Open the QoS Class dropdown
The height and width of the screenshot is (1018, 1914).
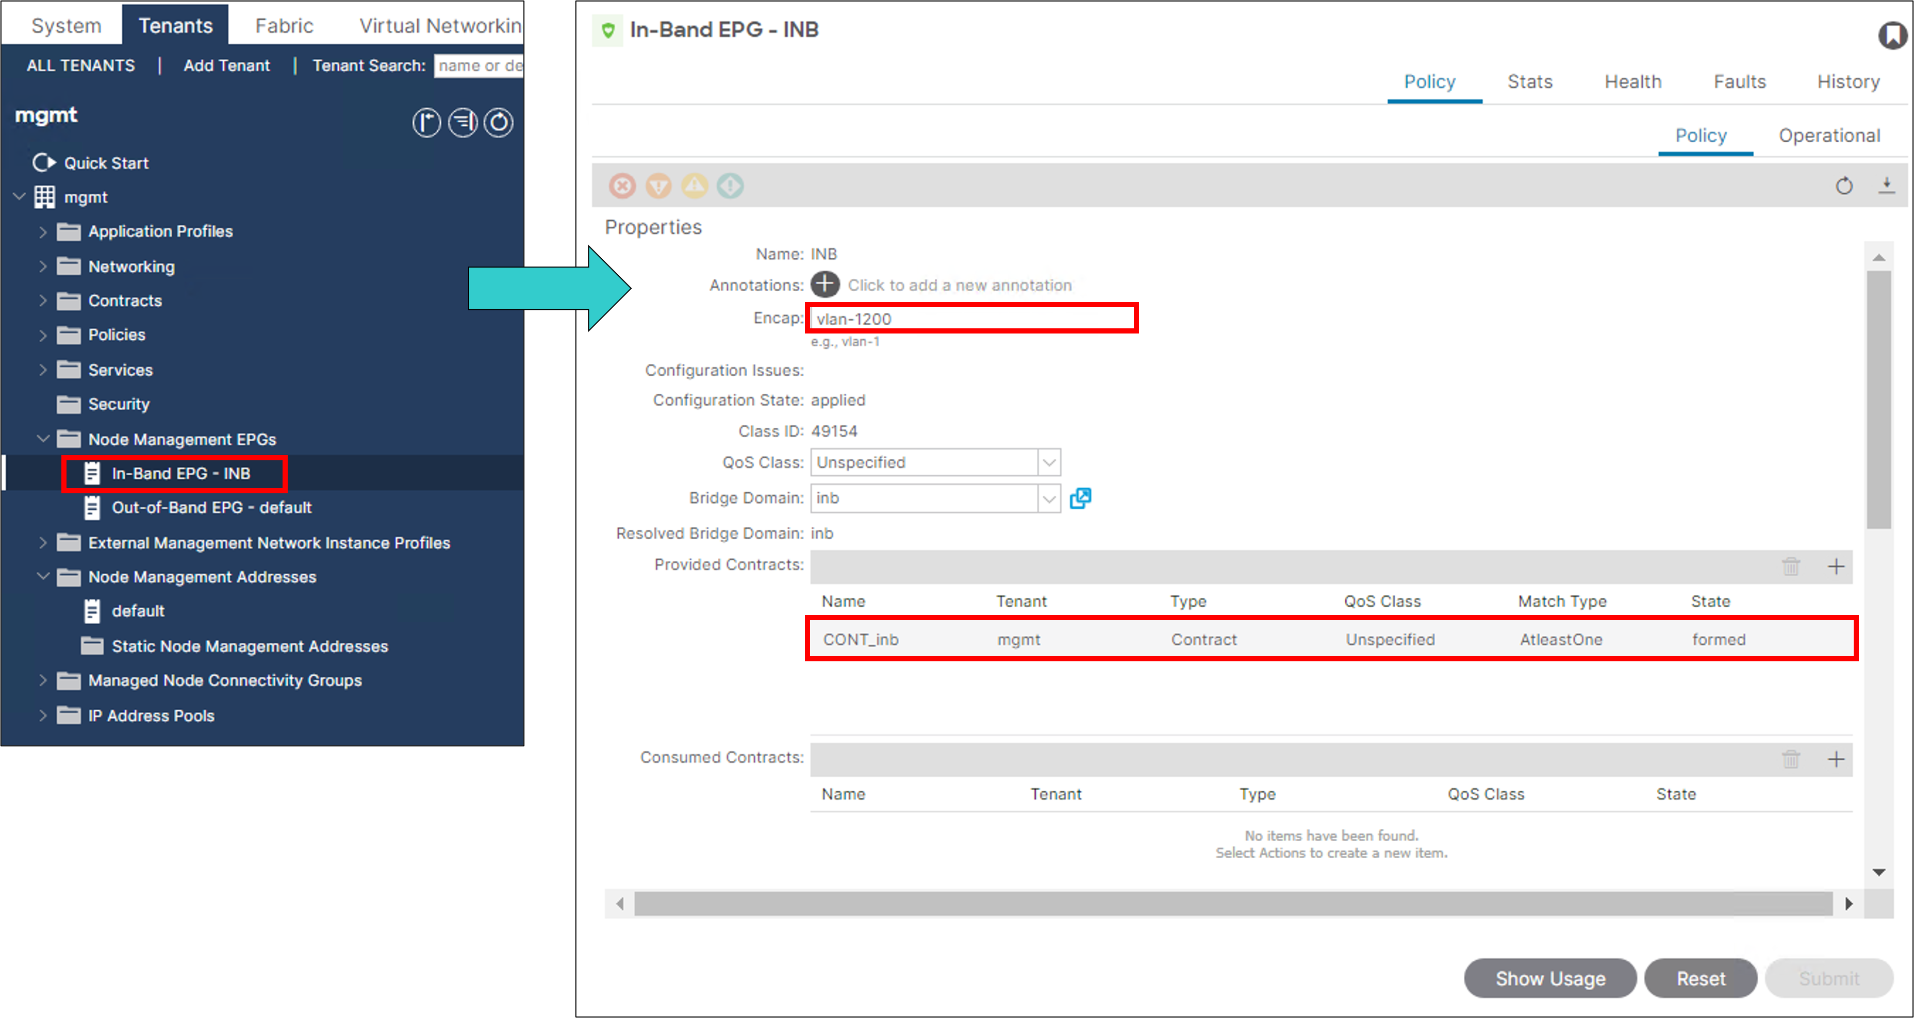[1048, 462]
